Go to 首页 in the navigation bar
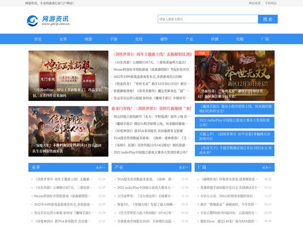 [x=38, y=39]
